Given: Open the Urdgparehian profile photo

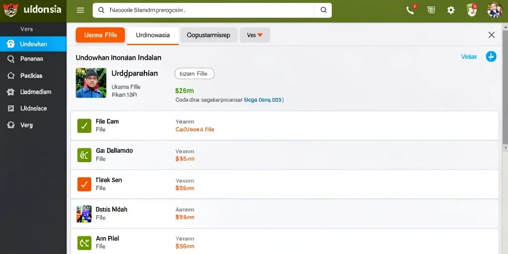Looking at the screenshot, I should 91,83.
